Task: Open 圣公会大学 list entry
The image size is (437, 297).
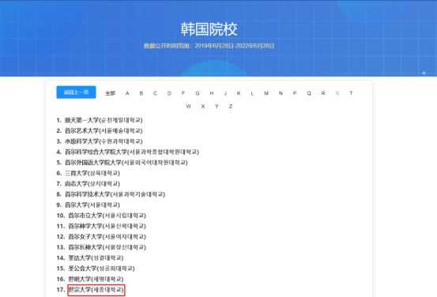Action: click(x=101, y=269)
